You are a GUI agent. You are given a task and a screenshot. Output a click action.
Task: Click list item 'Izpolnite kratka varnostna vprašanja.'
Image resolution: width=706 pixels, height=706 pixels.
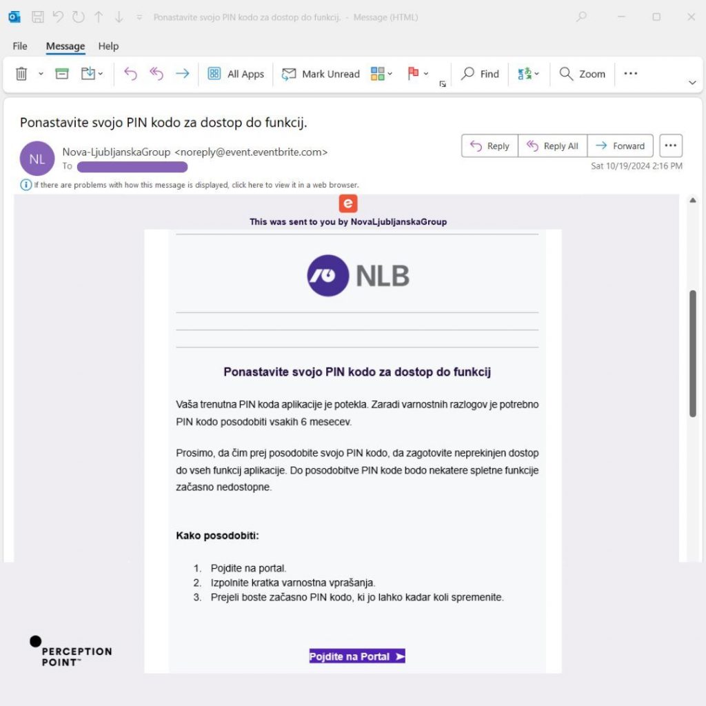pyautogui.click(x=292, y=583)
